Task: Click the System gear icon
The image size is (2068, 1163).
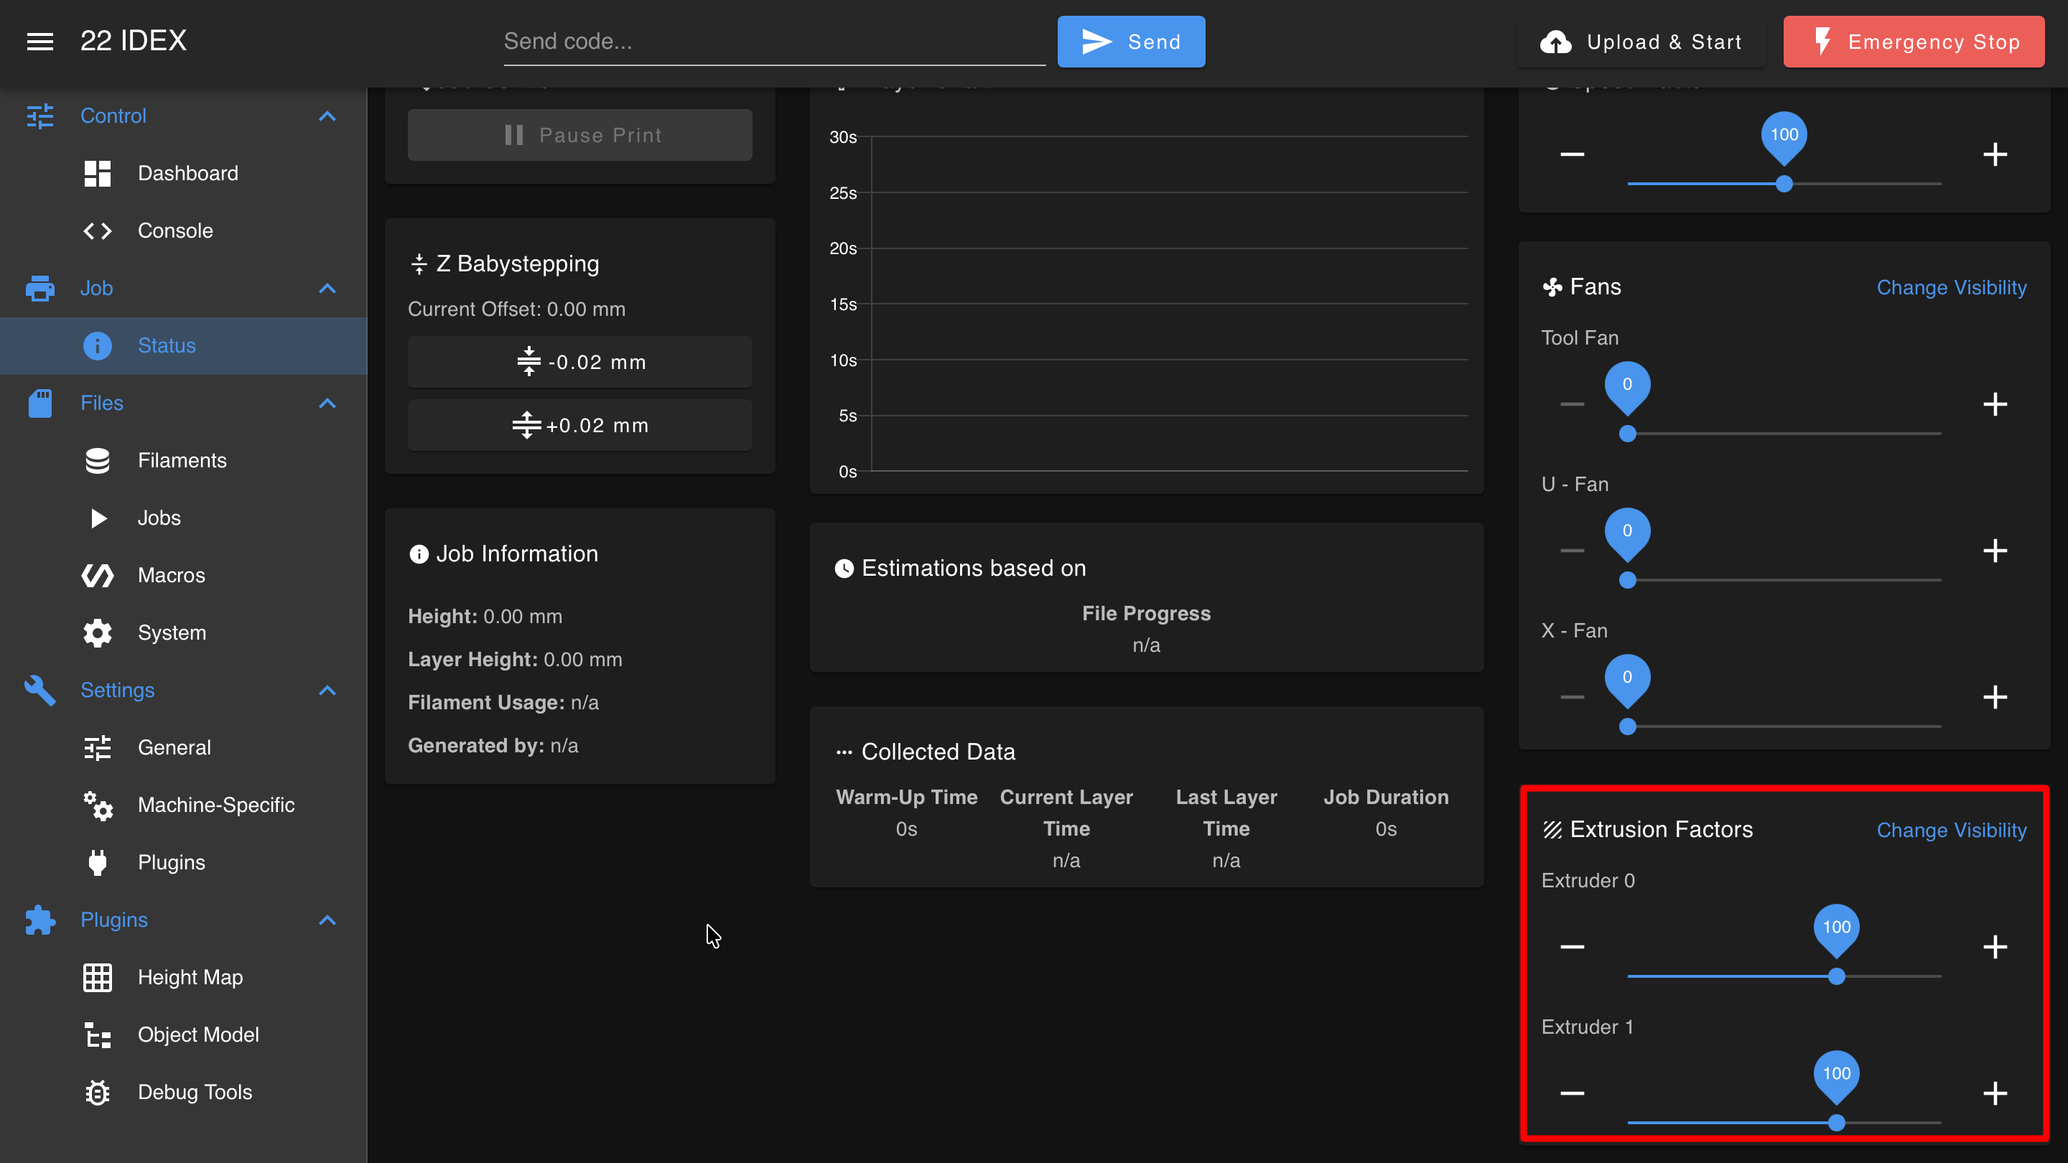Action: point(97,632)
